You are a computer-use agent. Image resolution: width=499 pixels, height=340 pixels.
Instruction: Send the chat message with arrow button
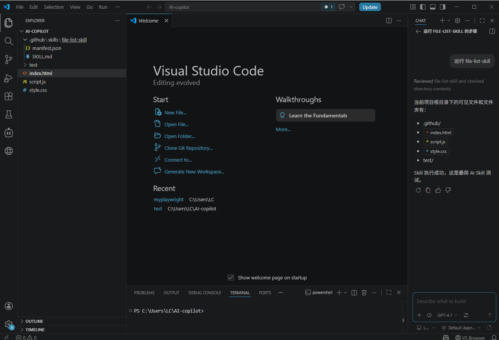coord(490,315)
